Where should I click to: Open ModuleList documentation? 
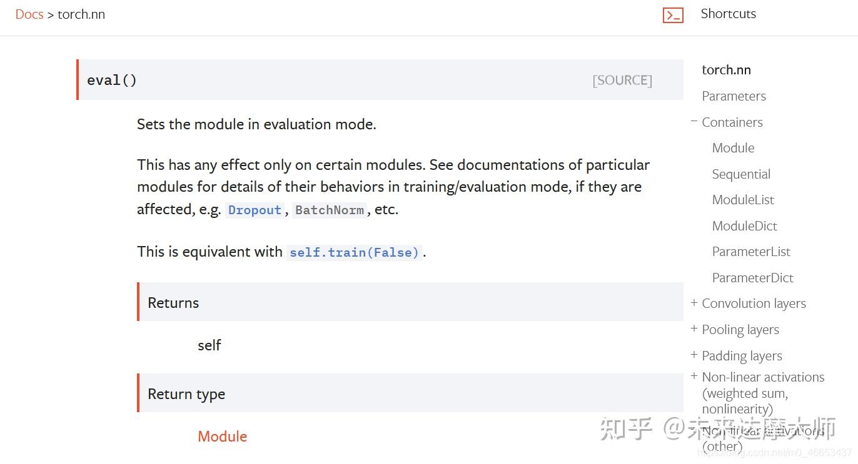point(743,199)
